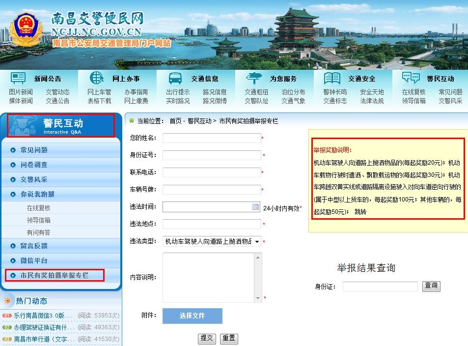This screenshot has height=346, width=468.
Task: Click the arrow bullet beside 微信平台
Action: pos(13,260)
